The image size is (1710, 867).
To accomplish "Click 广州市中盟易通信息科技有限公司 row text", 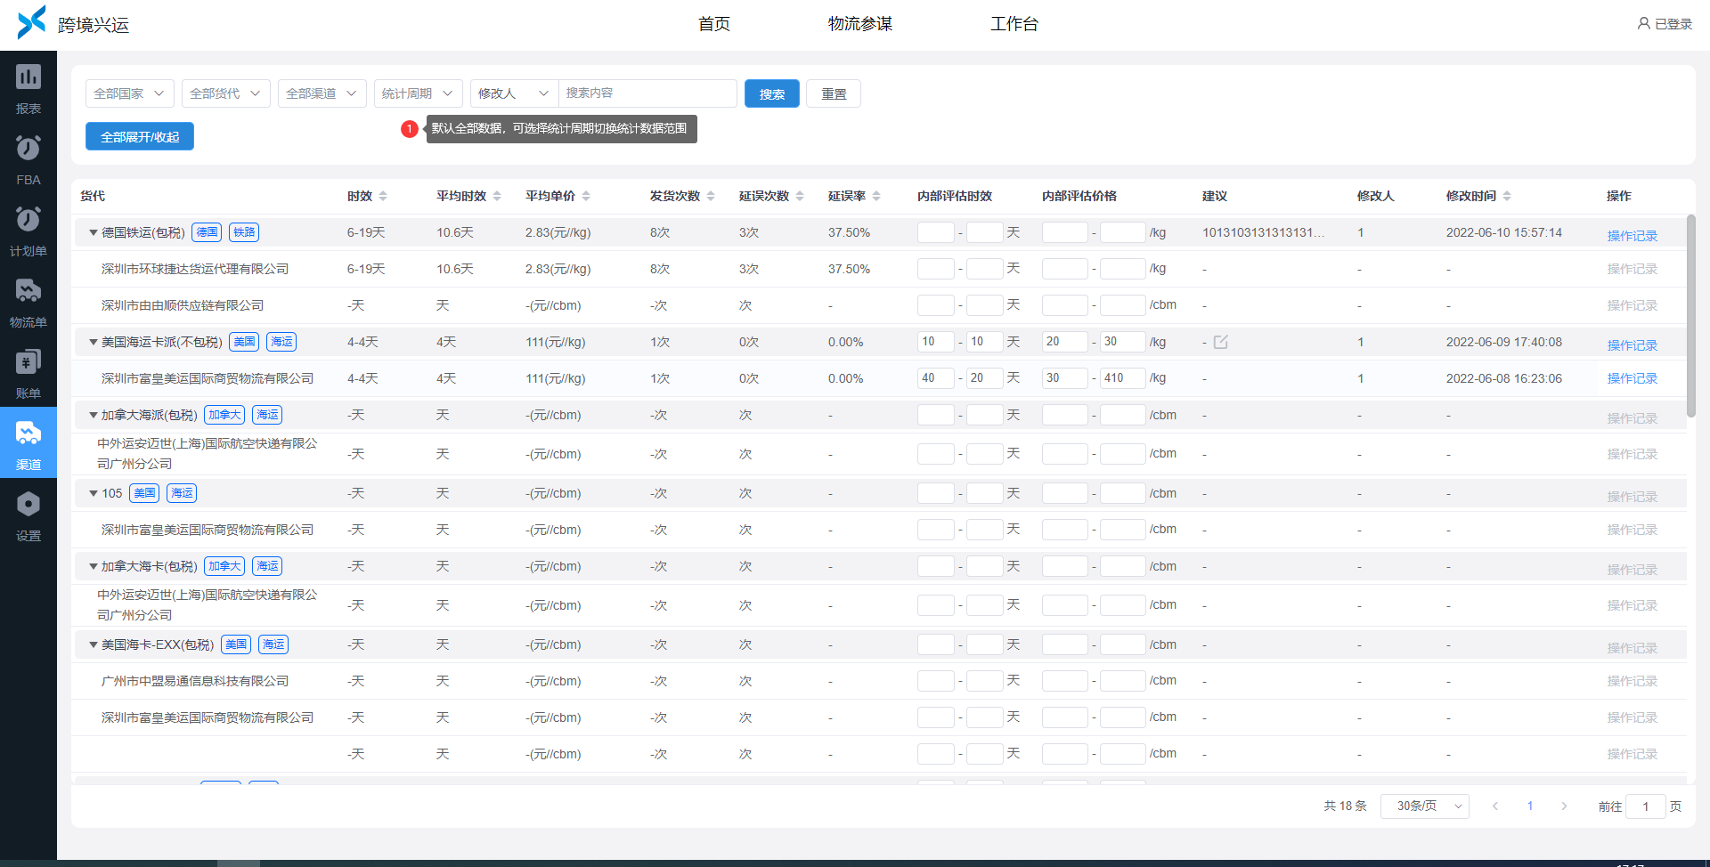I will (x=195, y=681).
